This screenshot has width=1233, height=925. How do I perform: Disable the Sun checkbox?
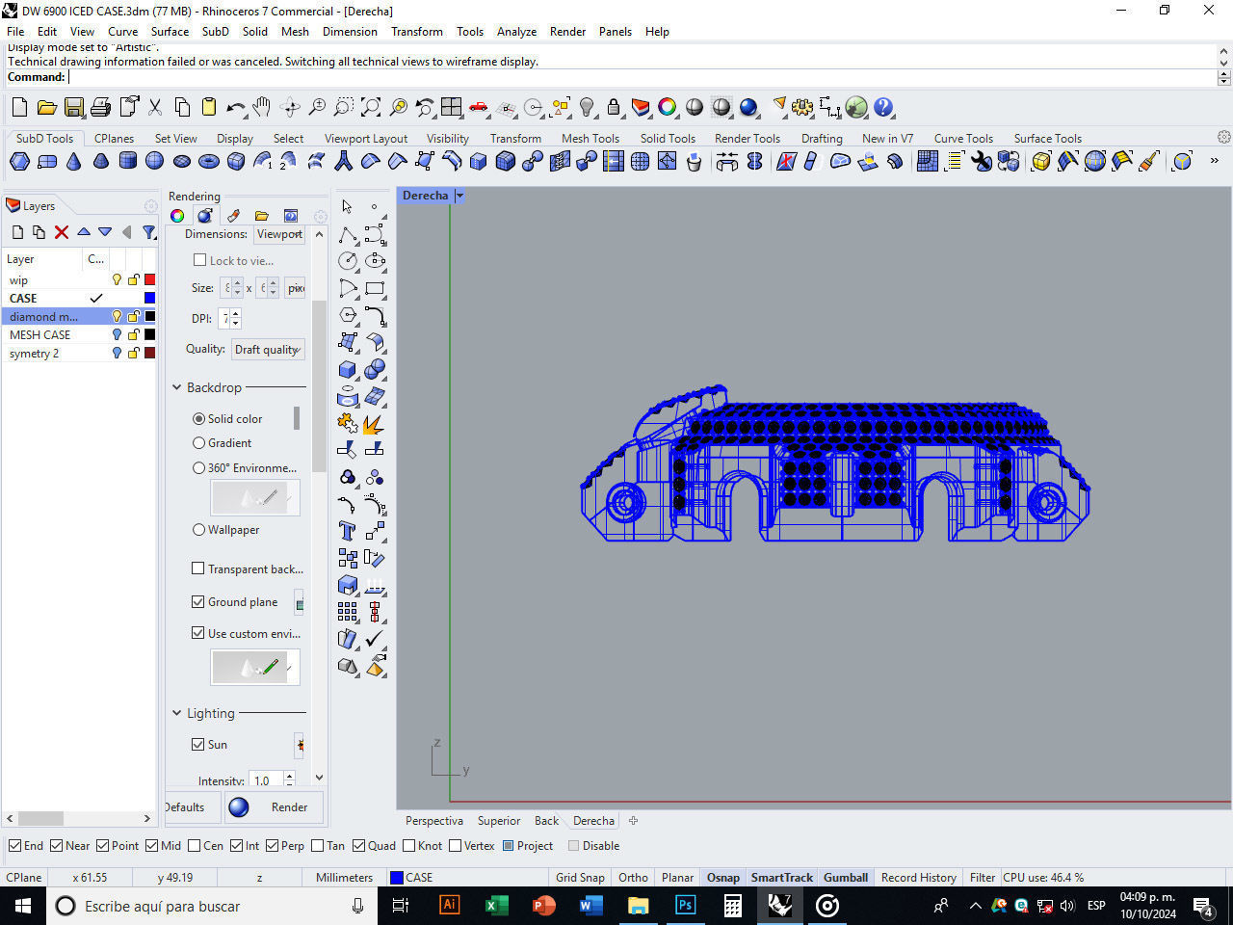click(x=198, y=744)
